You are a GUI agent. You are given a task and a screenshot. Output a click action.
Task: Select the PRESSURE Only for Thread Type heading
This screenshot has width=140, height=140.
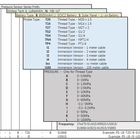click(x=68, y=72)
